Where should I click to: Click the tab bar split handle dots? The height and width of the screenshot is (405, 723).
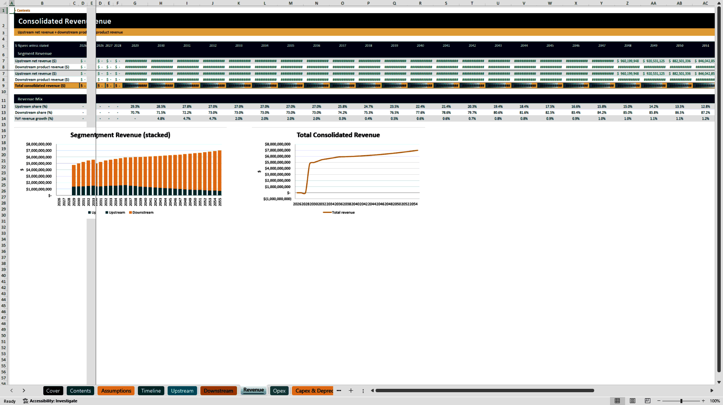[363, 391]
